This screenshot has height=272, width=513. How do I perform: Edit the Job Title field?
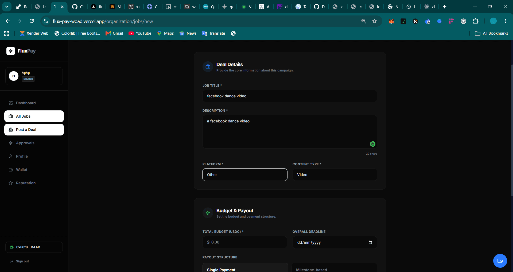coord(290,96)
